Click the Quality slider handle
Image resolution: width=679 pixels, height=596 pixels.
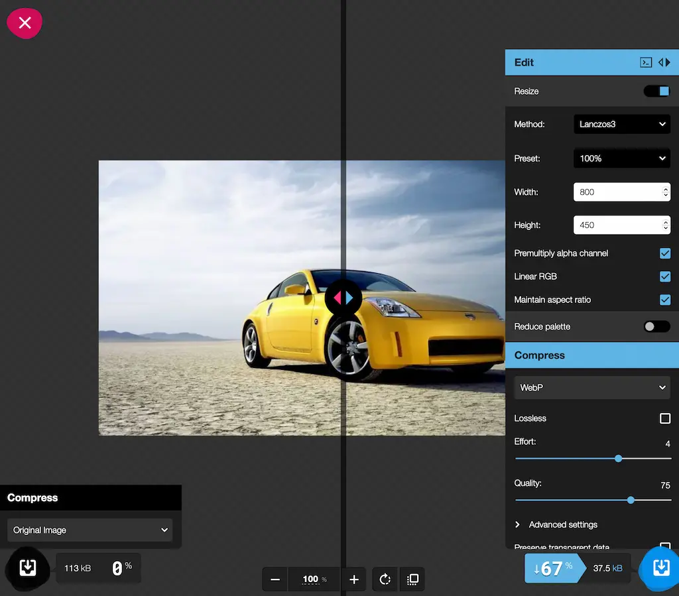point(631,500)
